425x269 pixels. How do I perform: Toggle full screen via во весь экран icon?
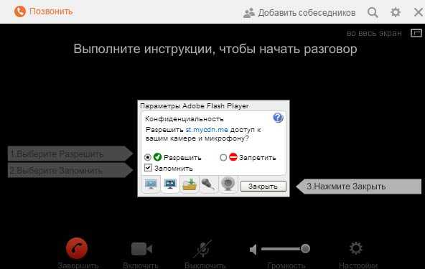point(416,33)
